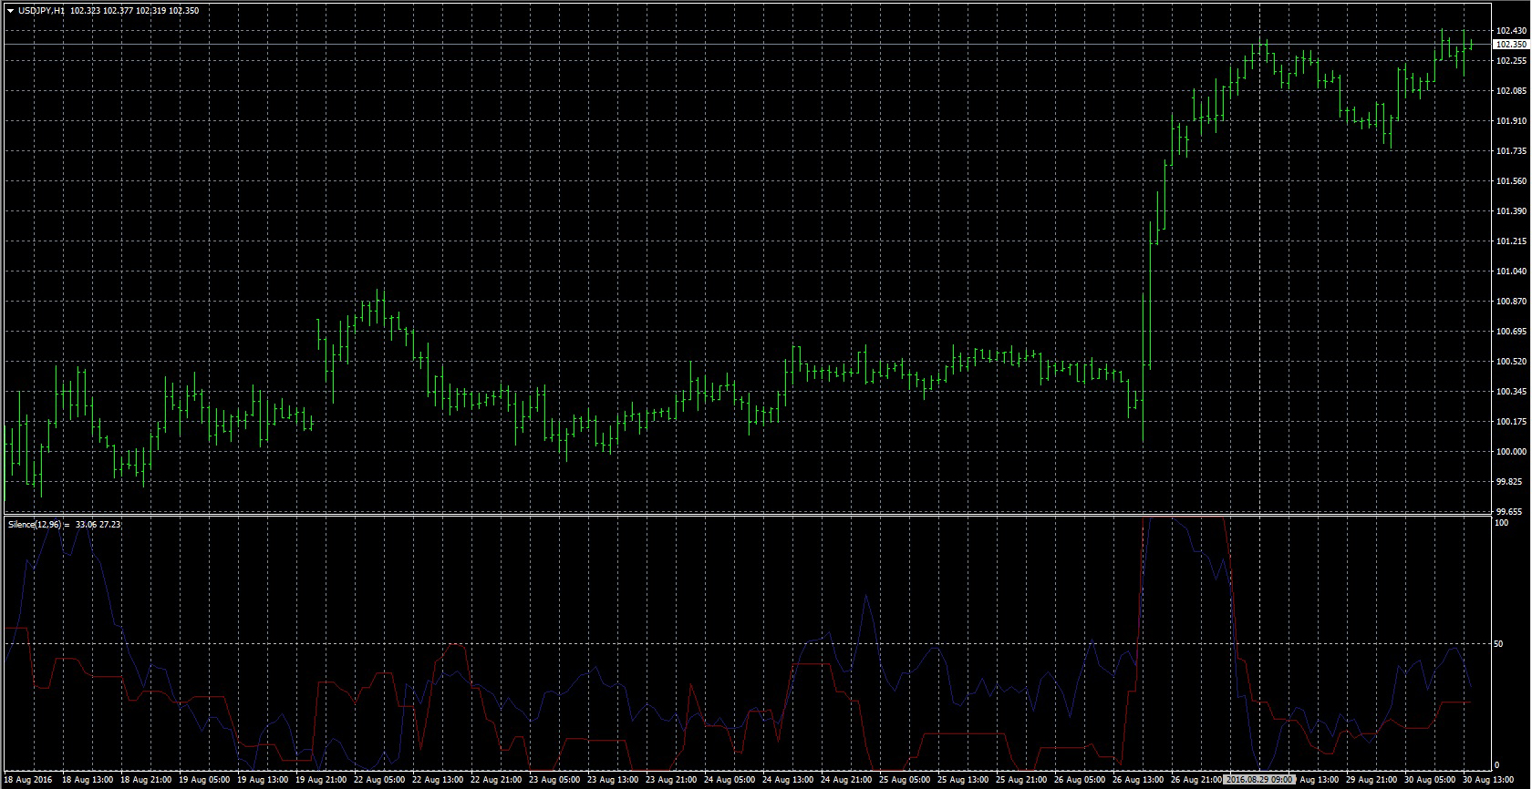
Task: Click the 25 Aug 13:00 time label
Action: 963,780
